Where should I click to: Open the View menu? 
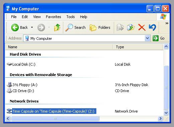pyautogui.click(x=37, y=17)
